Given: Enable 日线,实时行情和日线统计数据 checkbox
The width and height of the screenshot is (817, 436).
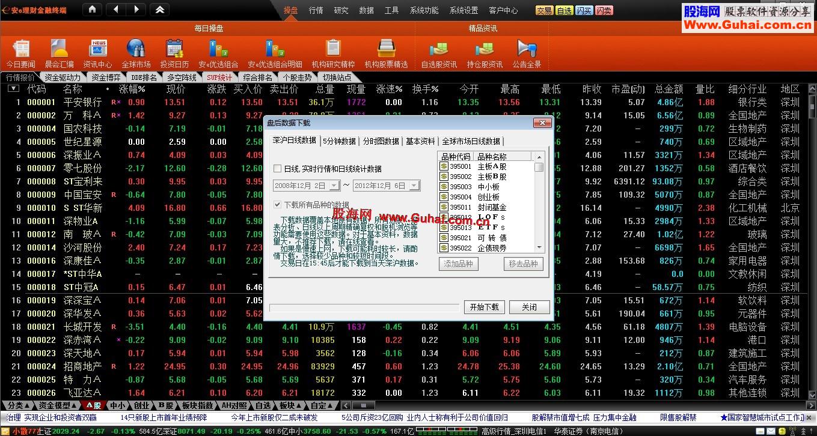Looking at the screenshot, I should [x=277, y=169].
